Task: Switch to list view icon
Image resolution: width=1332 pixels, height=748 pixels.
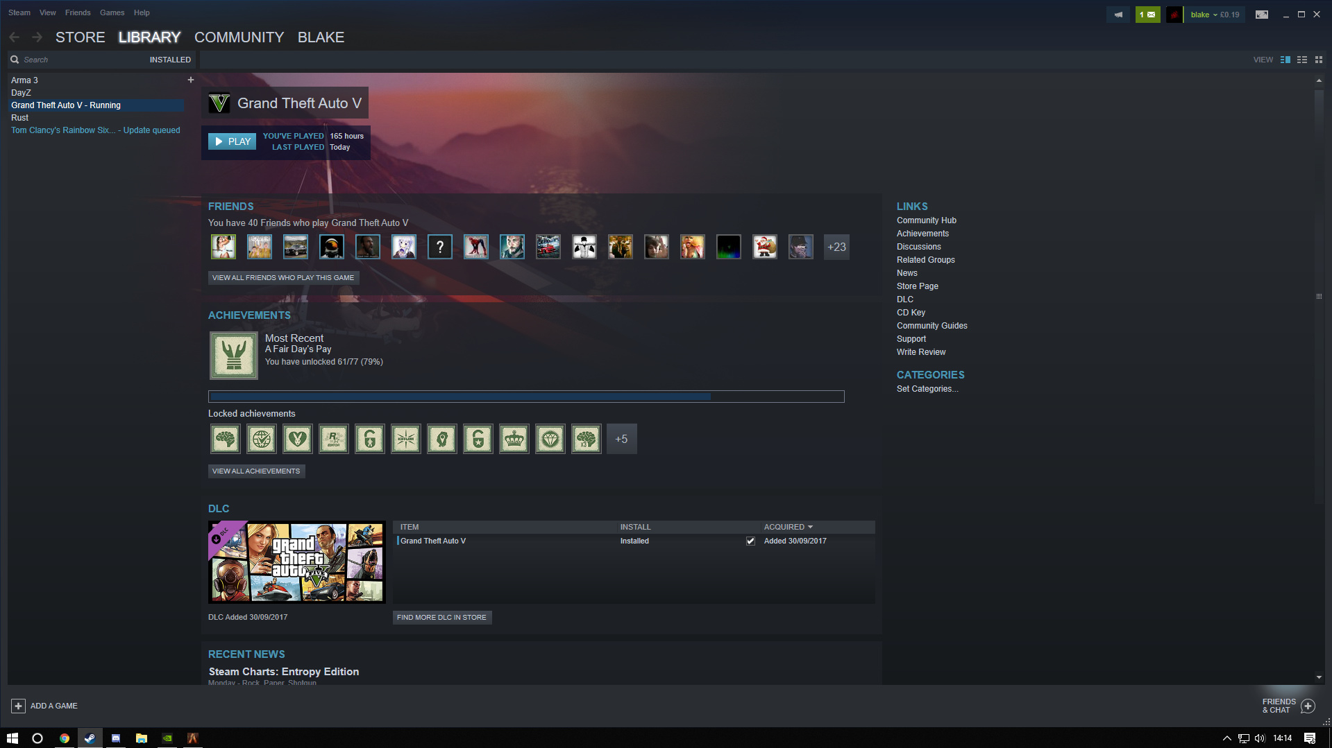Action: pyautogui.click(x=1302, y=60)
